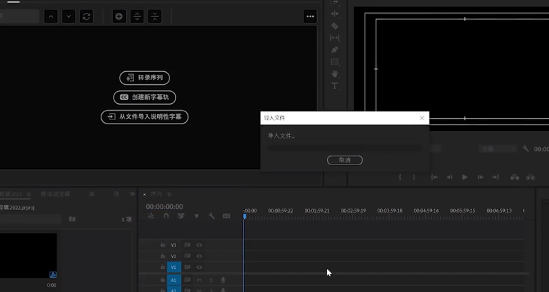The height and width of the screenshot is (292, 549).
Task: Click the Lift button in Program Monitor
Action: coord(515,177)
